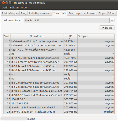Image resolution: width=118 pixels, height=121 pixels.
Task: Select the hop 15 'no' reply row
Action: [x=58, y=79]
